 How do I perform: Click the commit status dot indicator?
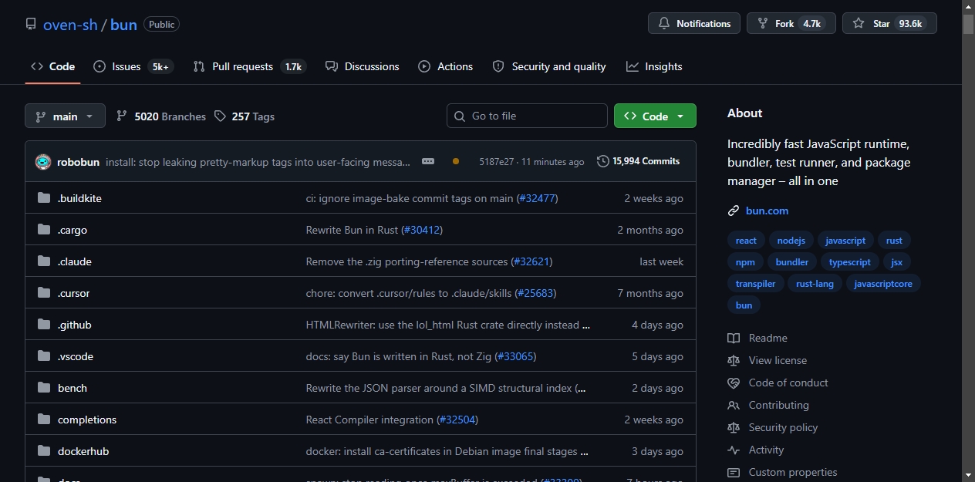[x=456, y=161]
